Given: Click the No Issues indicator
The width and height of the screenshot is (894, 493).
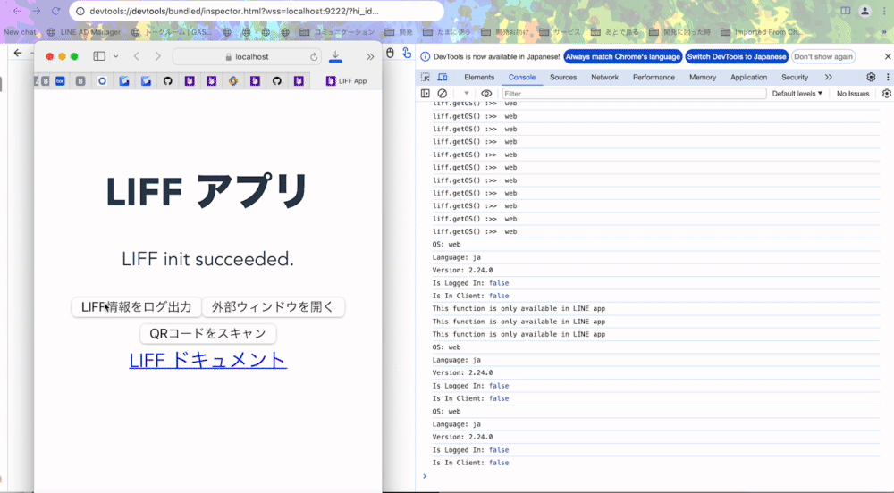Looking at the screenshot, I should [852, 94].
